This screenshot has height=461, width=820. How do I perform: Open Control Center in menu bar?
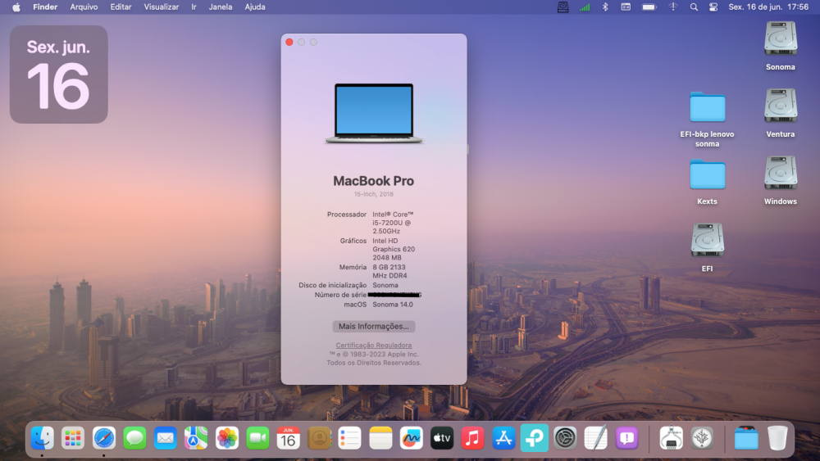coord(713,7)
